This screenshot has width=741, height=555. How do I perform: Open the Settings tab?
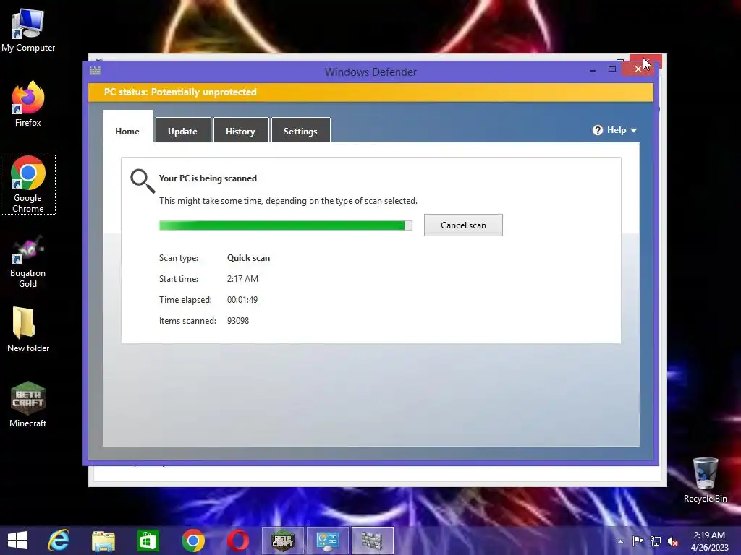300,132
